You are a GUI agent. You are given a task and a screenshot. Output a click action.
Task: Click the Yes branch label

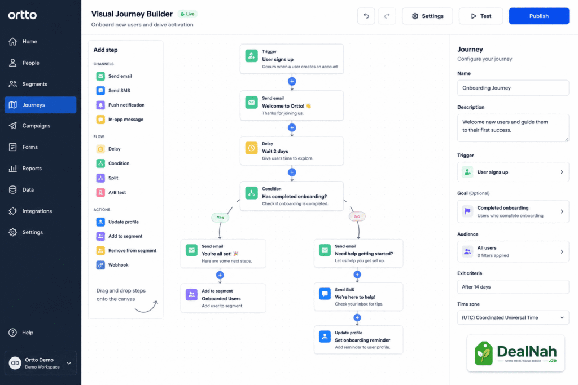coord(220,218)
